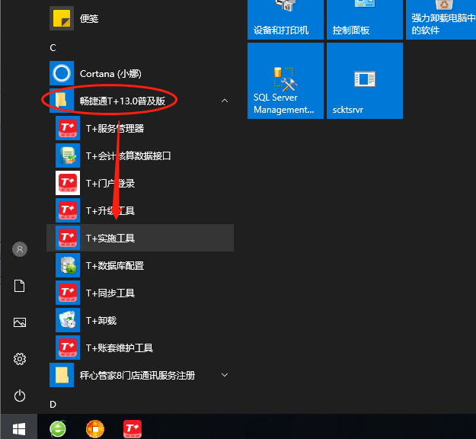
Task: Open the T+会计核算数据接口 icon
Action: (68, 155)
